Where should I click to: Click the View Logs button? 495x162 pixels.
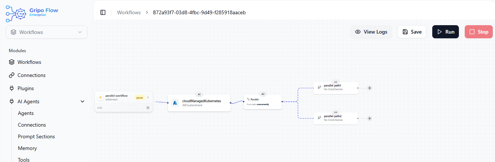(371, 32)
